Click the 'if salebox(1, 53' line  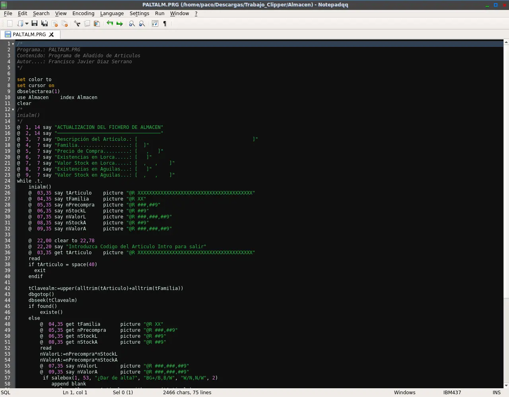[130, 378]
